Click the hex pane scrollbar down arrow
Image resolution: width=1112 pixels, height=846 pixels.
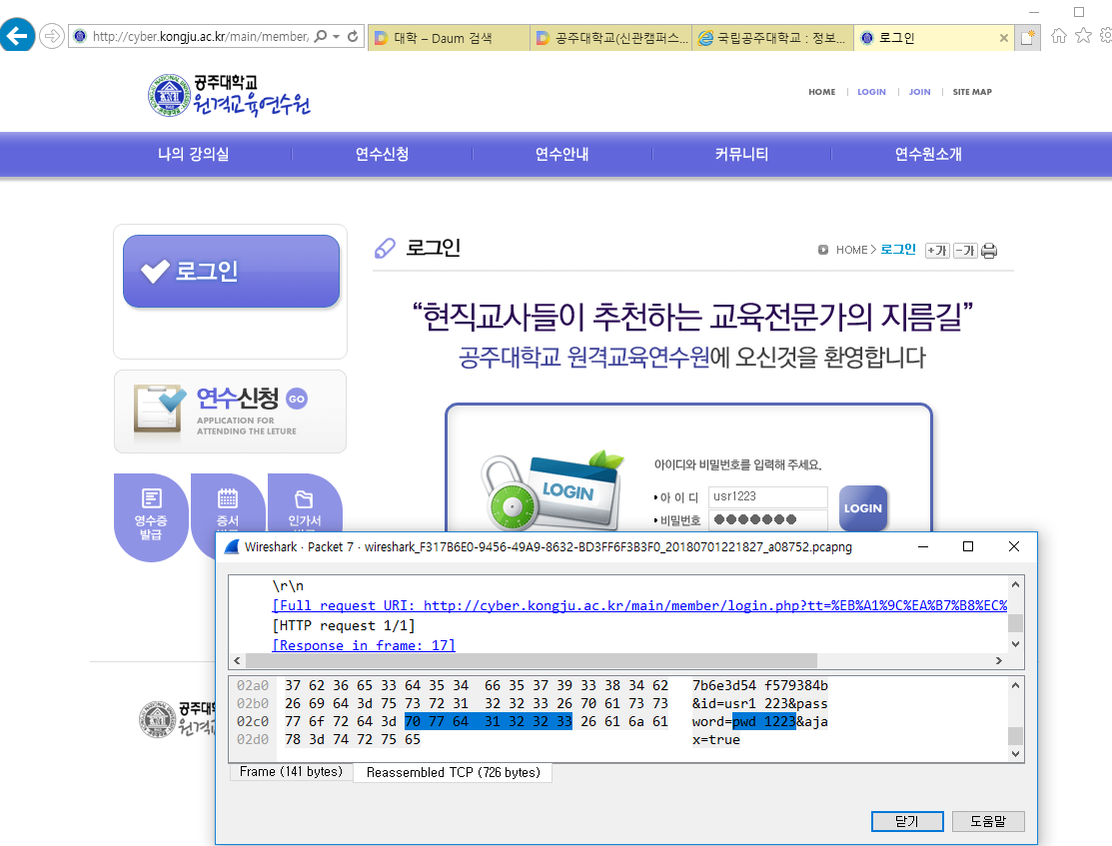click(1015, 754)
